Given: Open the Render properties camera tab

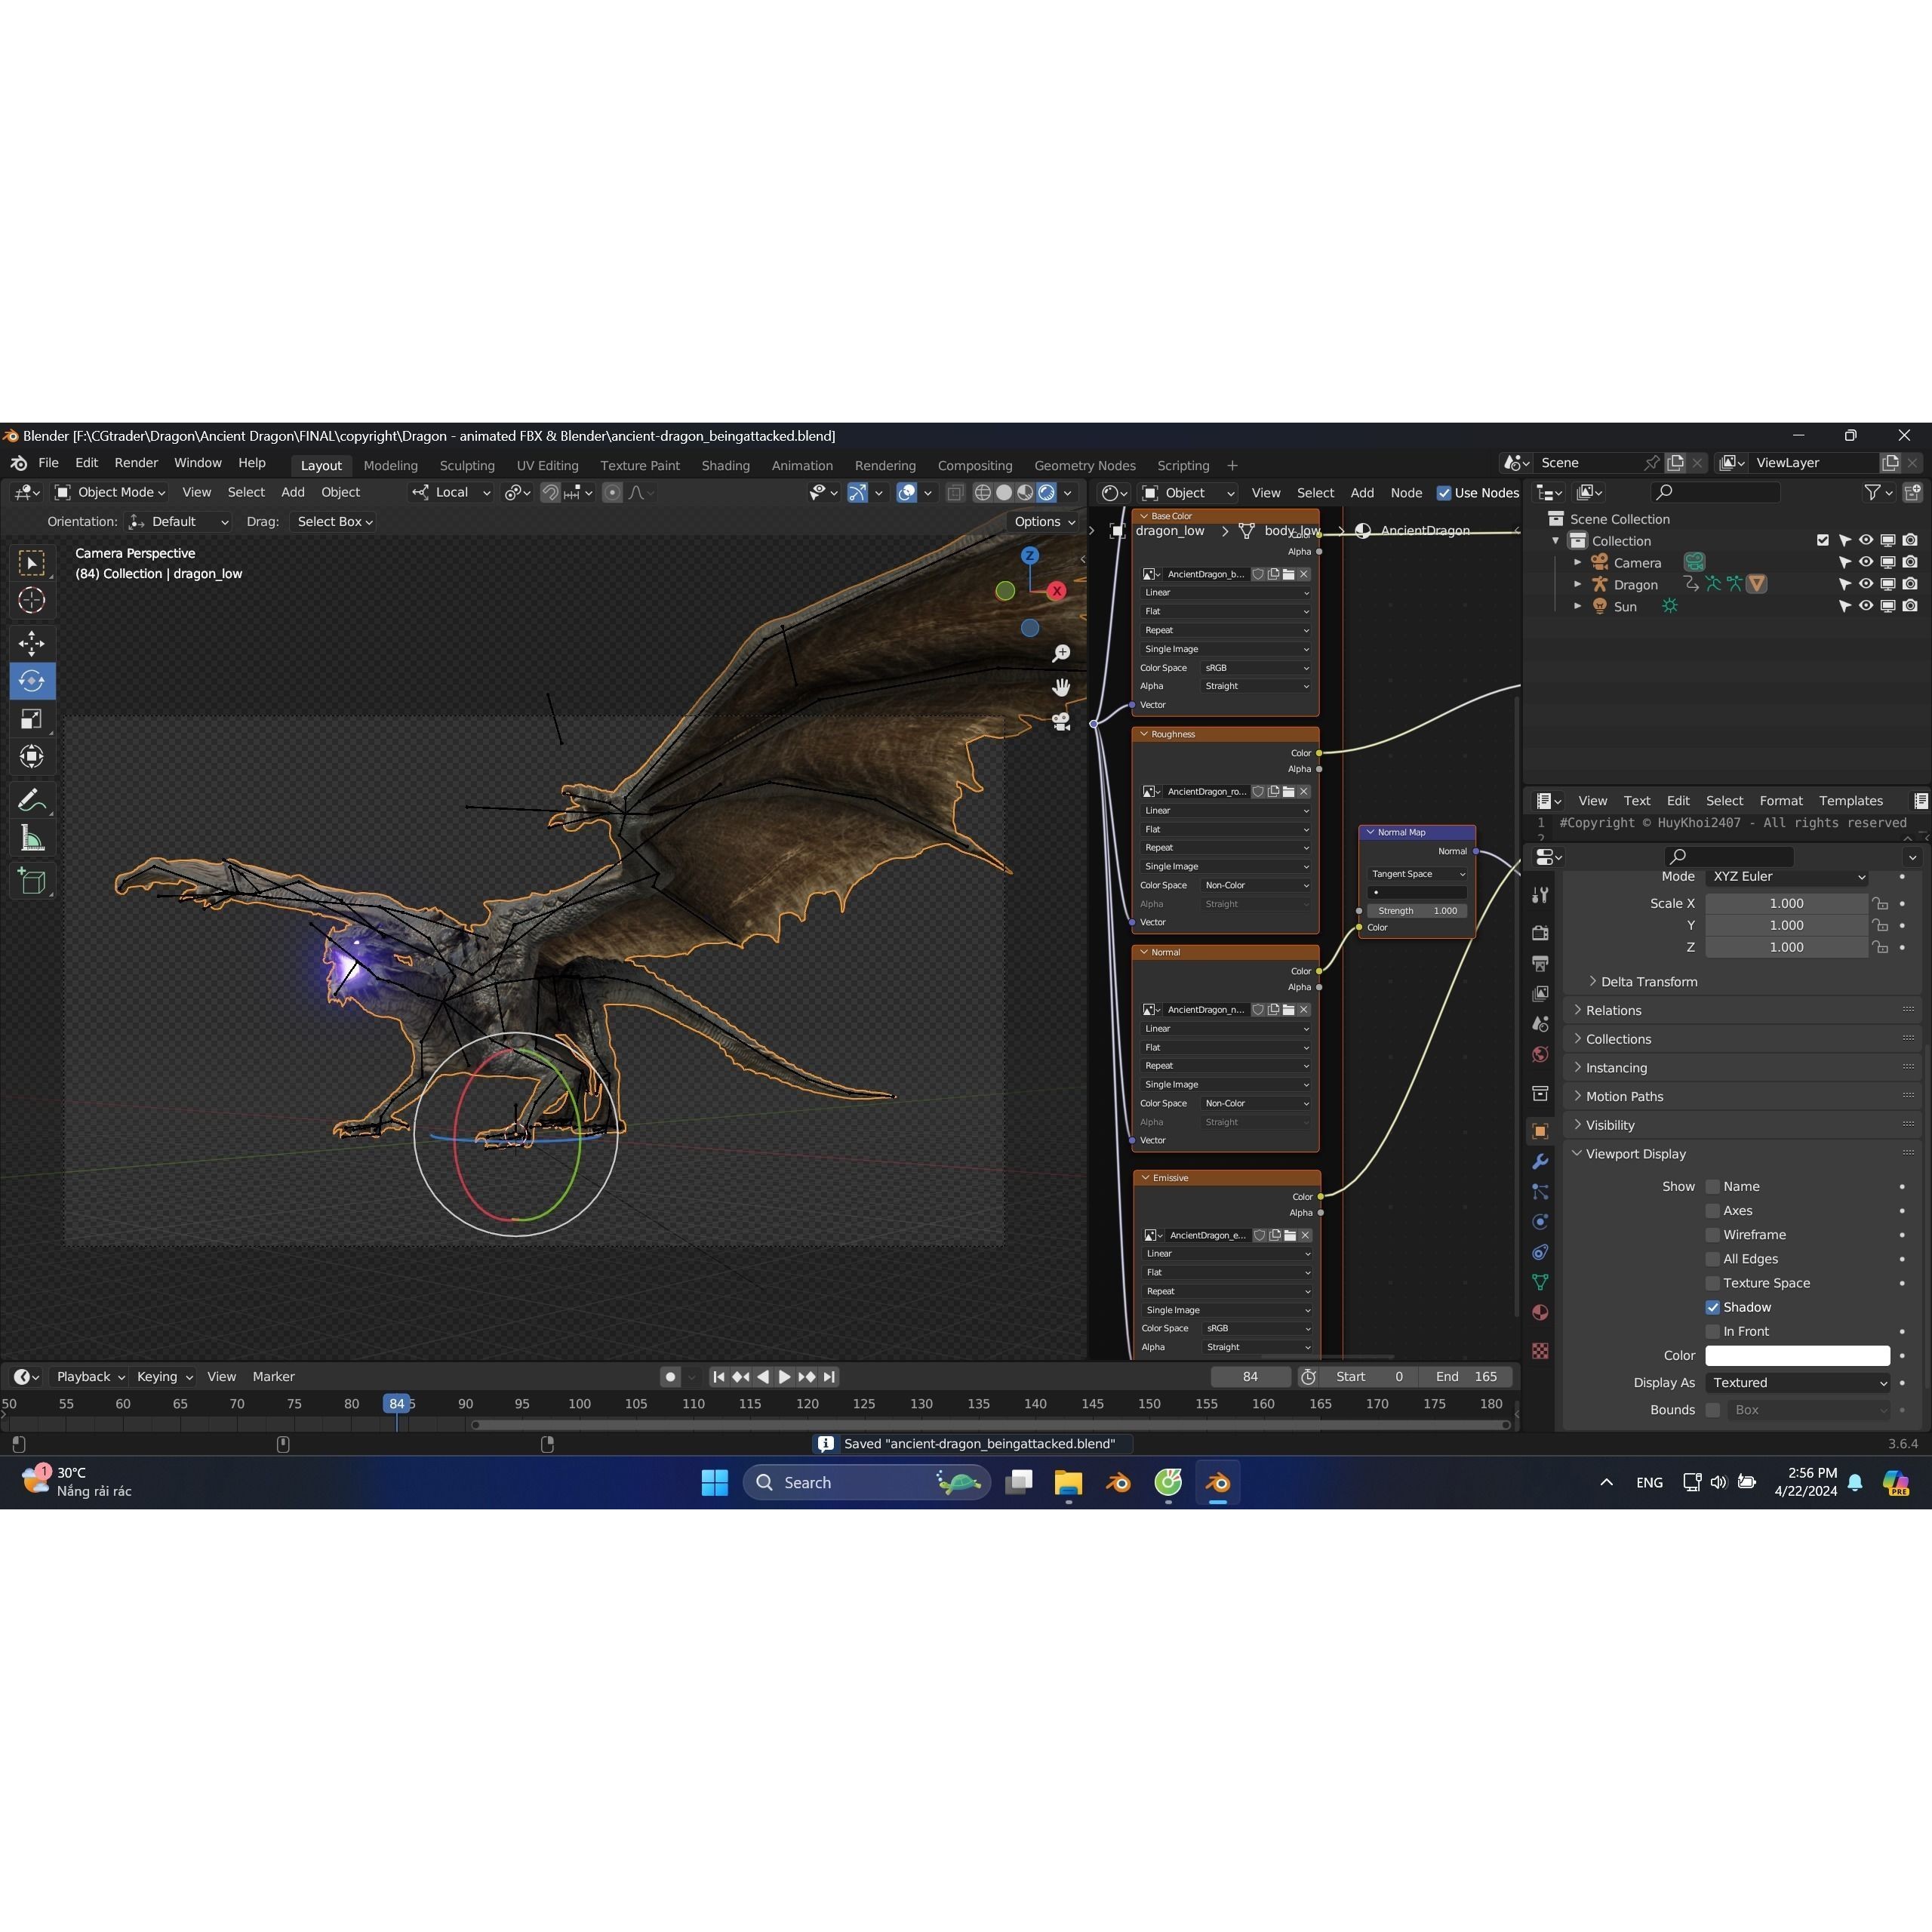Looking at the screenshot, I should click(1540, 932).
